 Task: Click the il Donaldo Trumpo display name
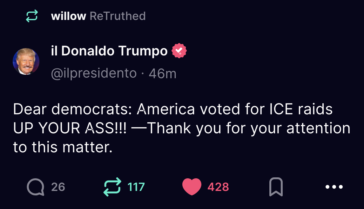109,51
